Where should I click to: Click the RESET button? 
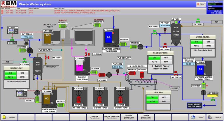(201, 4)
